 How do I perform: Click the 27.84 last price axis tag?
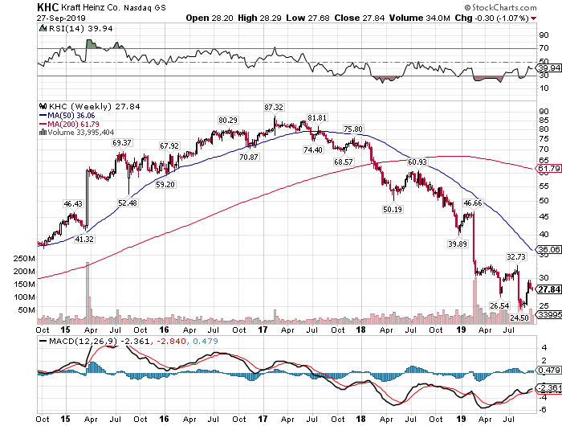pyautogui.click(x=549, y=289)
